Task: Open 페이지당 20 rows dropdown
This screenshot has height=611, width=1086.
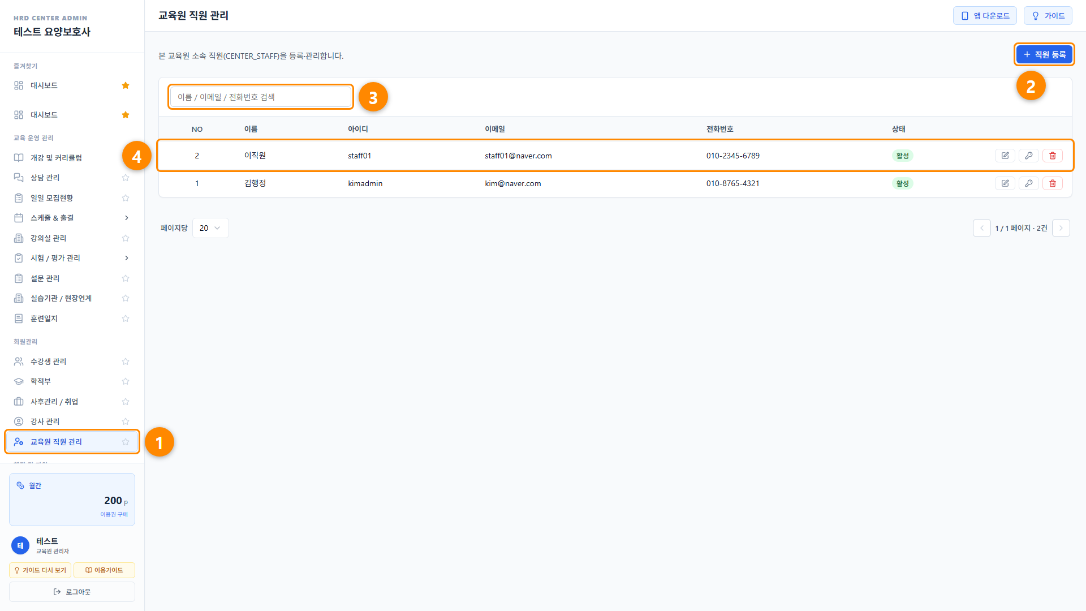Action: [210, 228]
